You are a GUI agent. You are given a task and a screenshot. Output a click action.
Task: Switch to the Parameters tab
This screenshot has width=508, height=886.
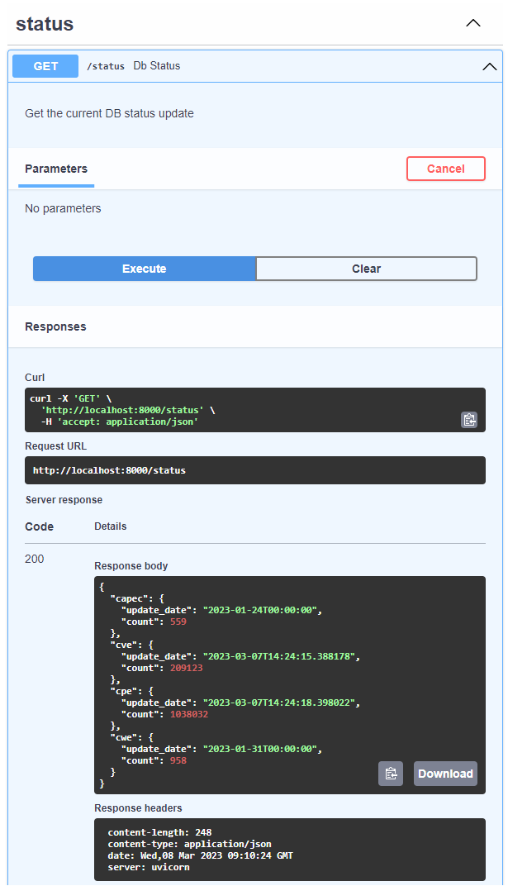[x=55, y=169]
